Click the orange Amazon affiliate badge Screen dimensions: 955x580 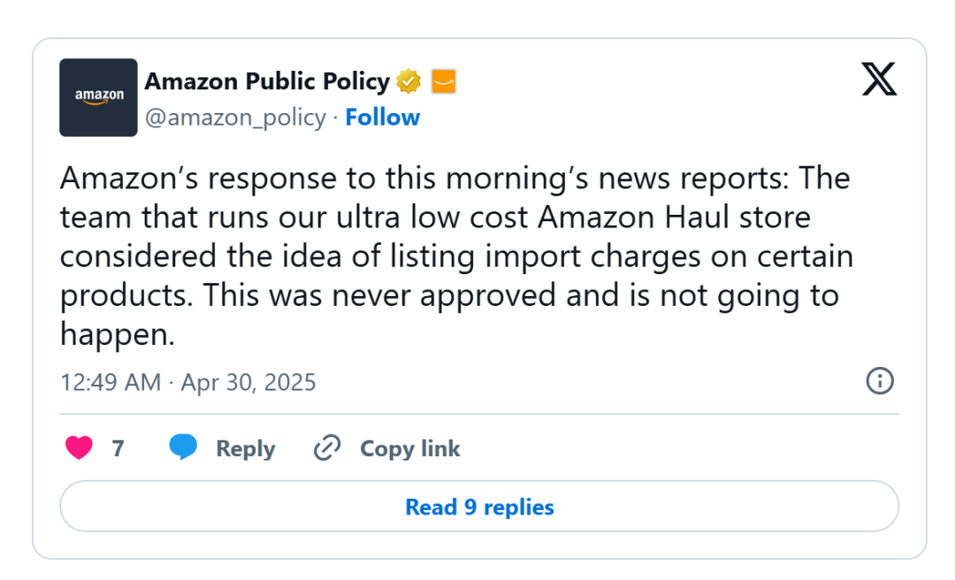pos(443,81)
